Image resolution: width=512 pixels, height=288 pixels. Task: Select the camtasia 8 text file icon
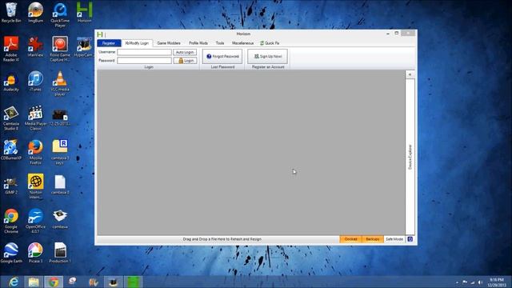pyautogui.click(x=60, y=185)
